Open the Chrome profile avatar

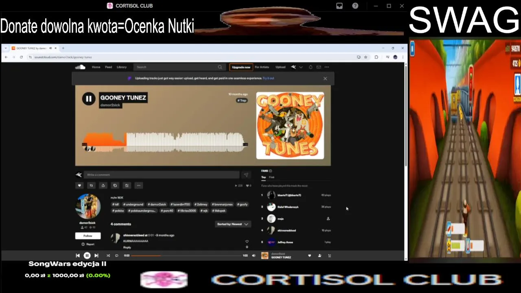tap(395, 57)
